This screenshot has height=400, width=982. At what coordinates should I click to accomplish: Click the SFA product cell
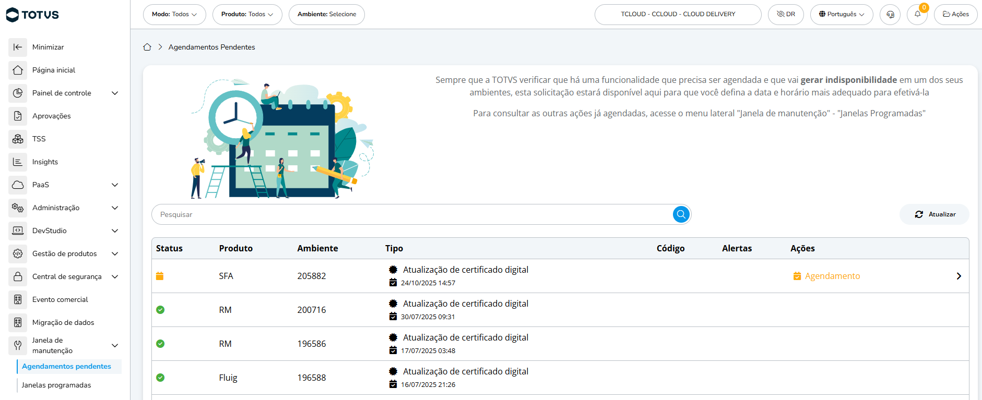click(226, 276)
